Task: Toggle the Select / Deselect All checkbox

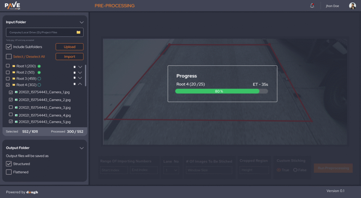Action: (9, 57)
